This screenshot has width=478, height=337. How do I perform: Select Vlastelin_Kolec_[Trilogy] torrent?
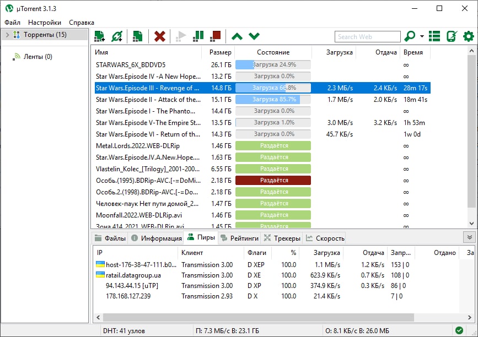click(x=262, y=168)
